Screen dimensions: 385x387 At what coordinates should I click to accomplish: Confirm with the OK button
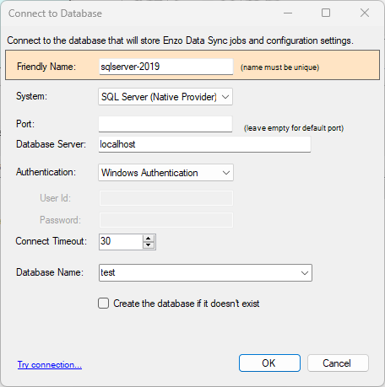coord(269,363)
